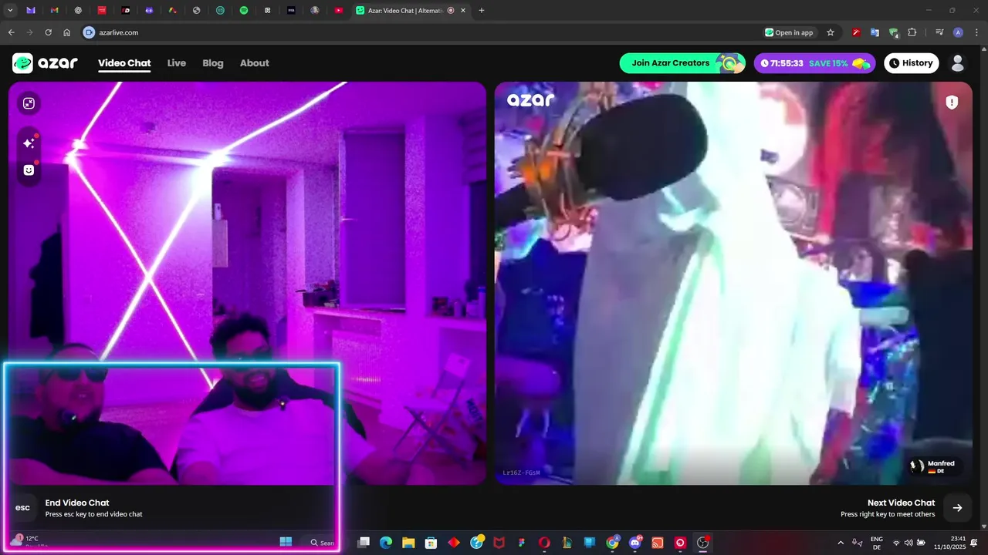Bookmark this page with star

coord(831,32)
